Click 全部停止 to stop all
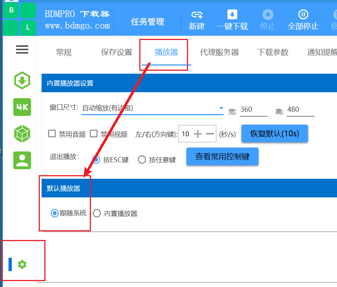This screenshot has height=287, width=337. 303,20
